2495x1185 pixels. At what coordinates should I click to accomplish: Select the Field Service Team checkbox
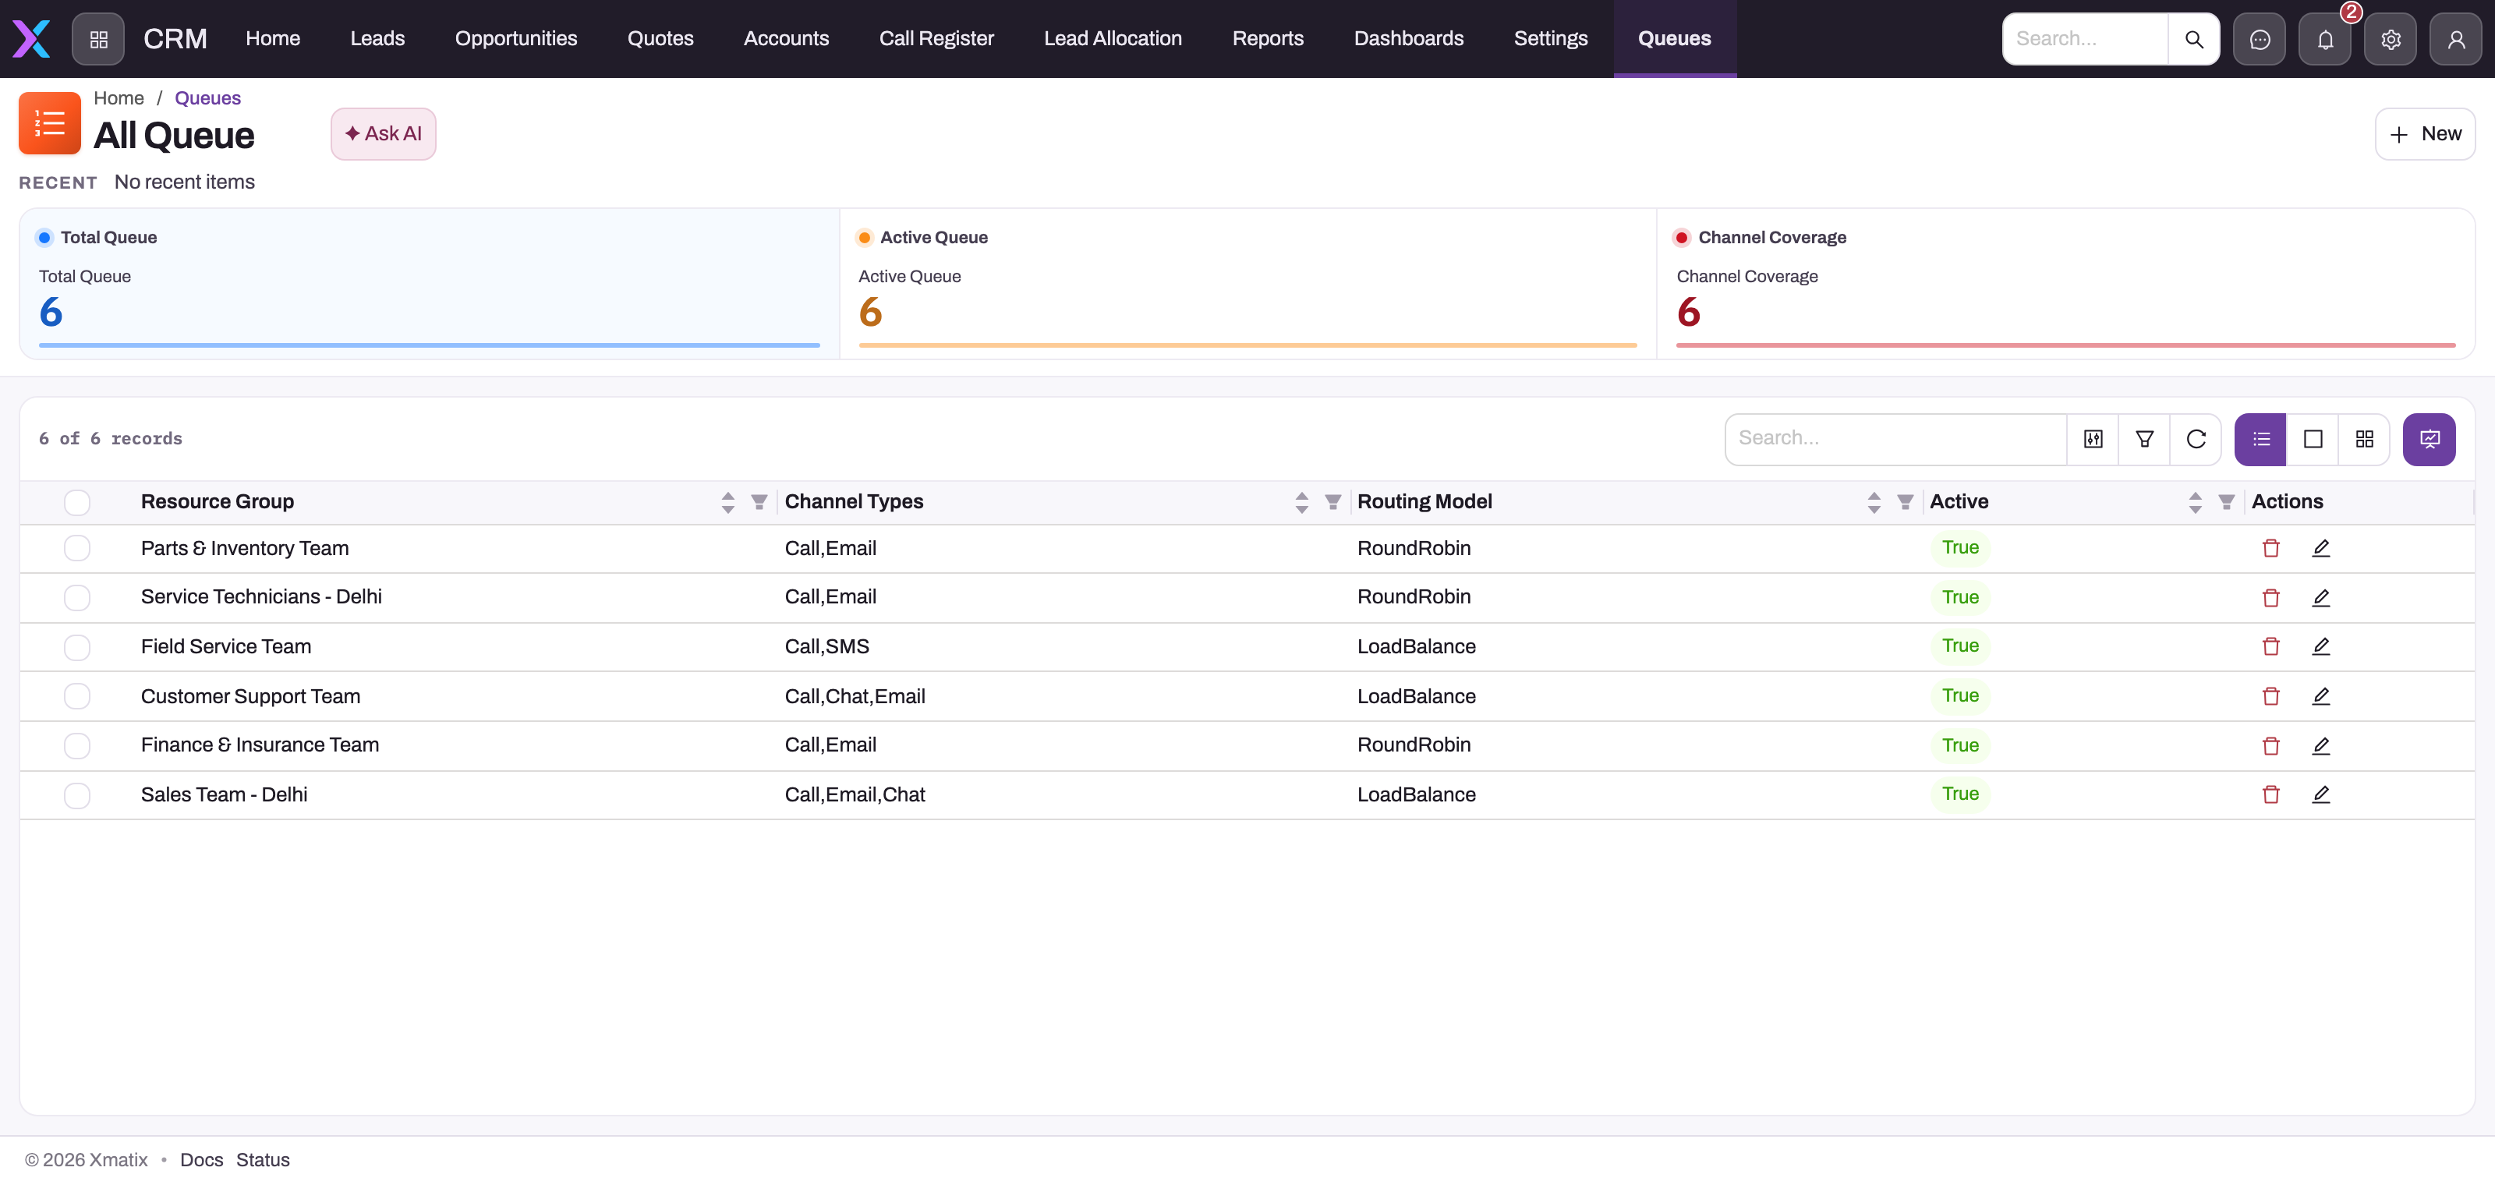pos(77,647)
